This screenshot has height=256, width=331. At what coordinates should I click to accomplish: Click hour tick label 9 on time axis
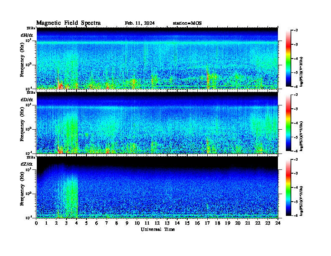[127, 223]
